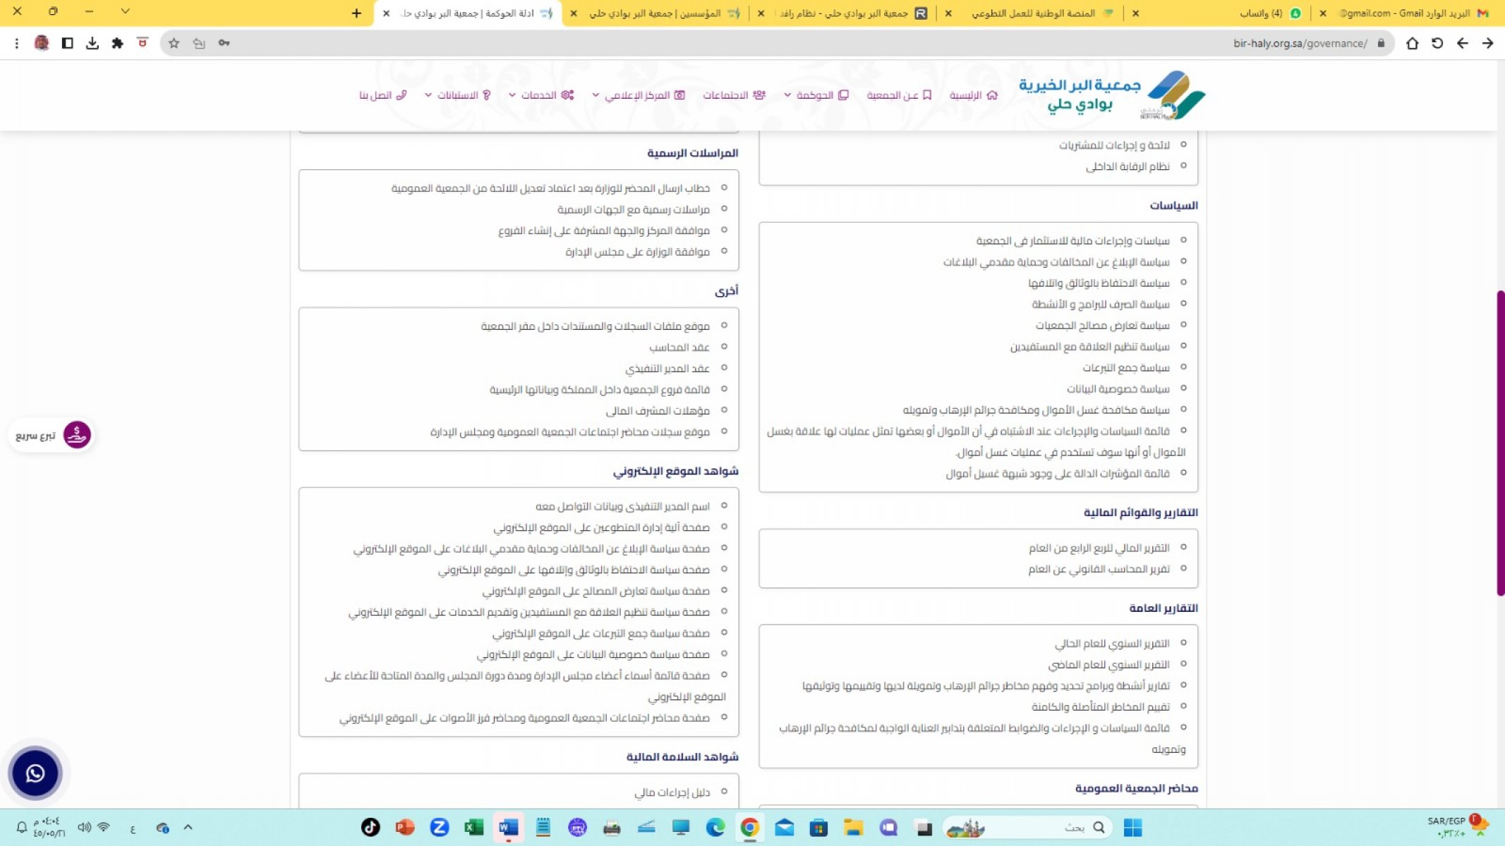
Task: Go to the browser home icon
Action: (1412, 43)
